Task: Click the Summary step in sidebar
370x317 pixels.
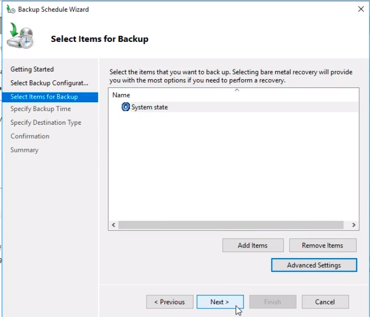Action: (24, 150)
